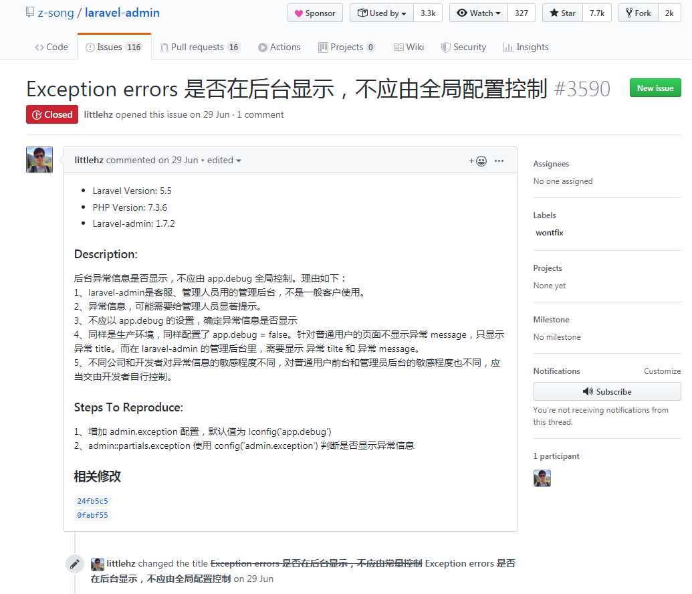The image size is (692, 594).
Task: Click the 'No milestone' text
Action: (x=557, y=337)
